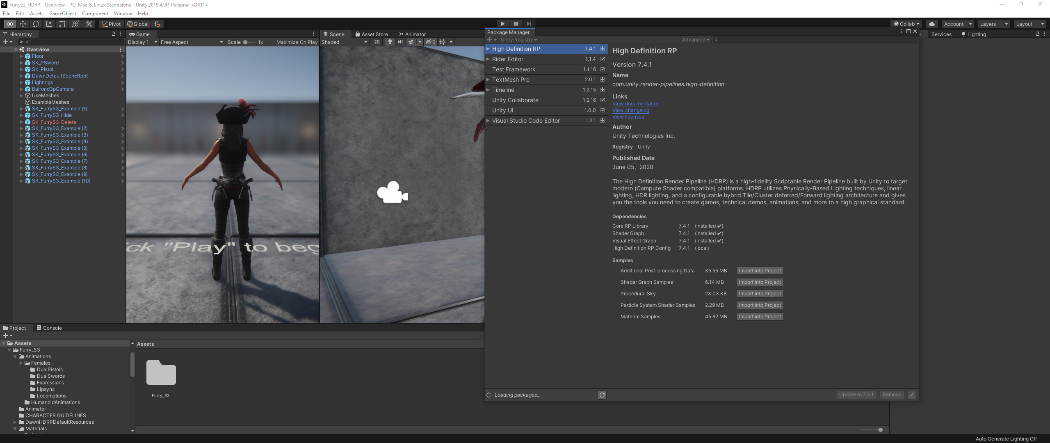
Task: Switch to the Asset Store tab
Action: [x=371, y=34]
